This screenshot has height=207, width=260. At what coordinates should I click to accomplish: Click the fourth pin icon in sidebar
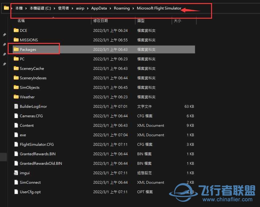(5, 64)
